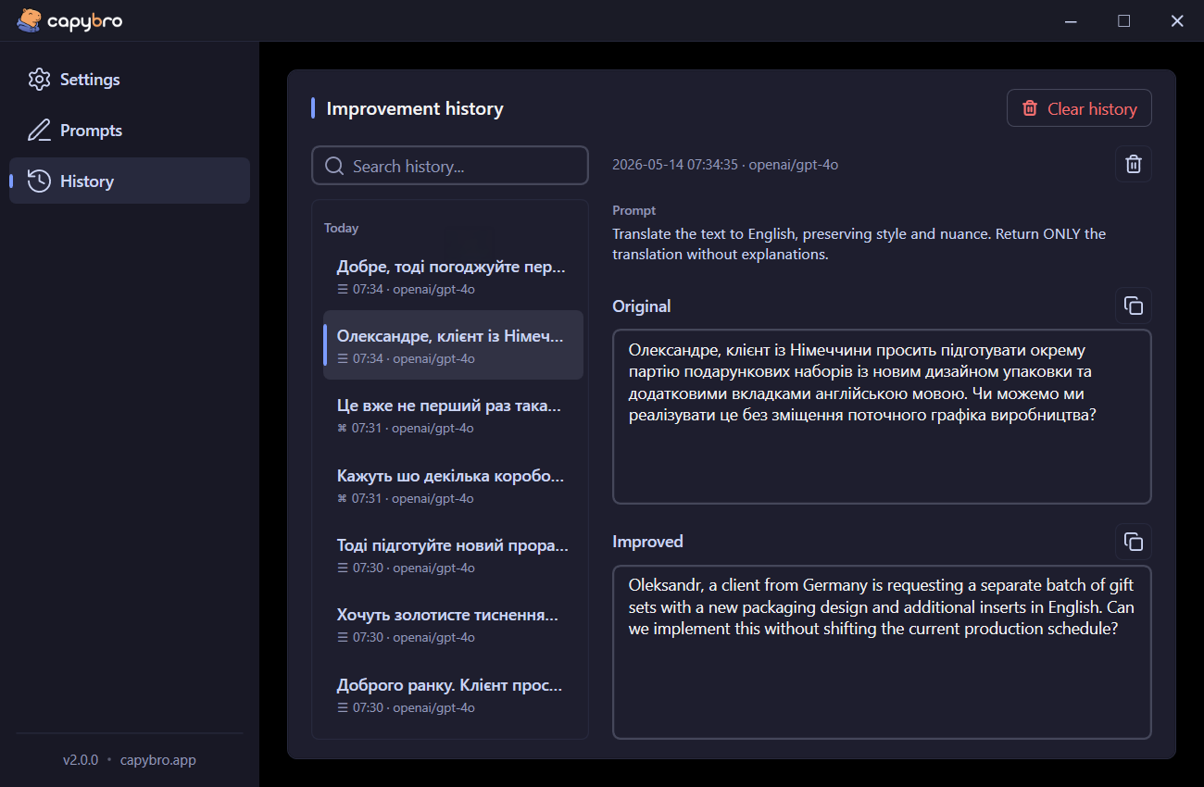Screen dimensions: 1204x787
Task: Open entry "Добре, тоді погоджуйте пер..."
Action: [x=453, y=276]
